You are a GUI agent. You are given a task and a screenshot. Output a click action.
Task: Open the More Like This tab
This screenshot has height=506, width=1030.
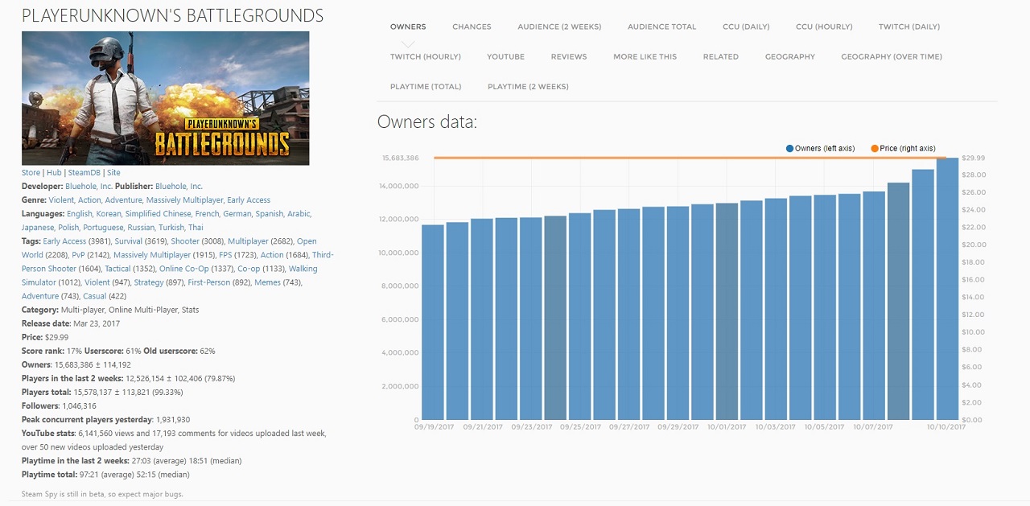(x=645, y=56)
